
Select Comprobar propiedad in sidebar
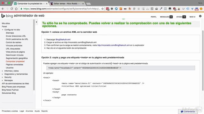15,61
